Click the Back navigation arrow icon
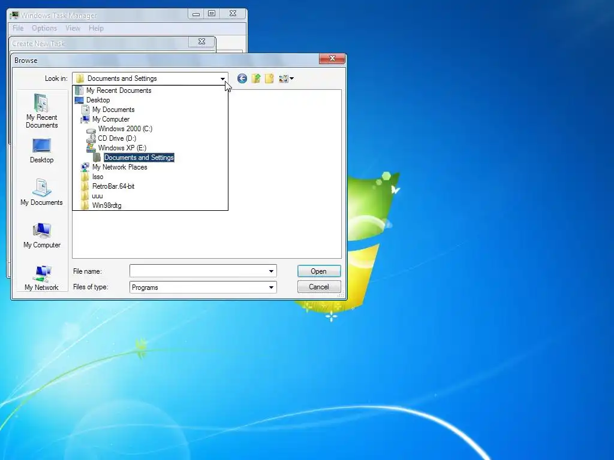This screenshot has height=460, width=614. (x=242, y=78)
